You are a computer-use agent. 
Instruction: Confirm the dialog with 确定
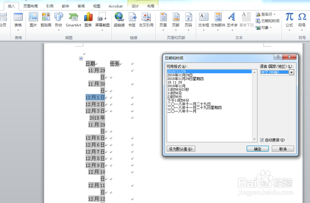click(x=258, y=148)
